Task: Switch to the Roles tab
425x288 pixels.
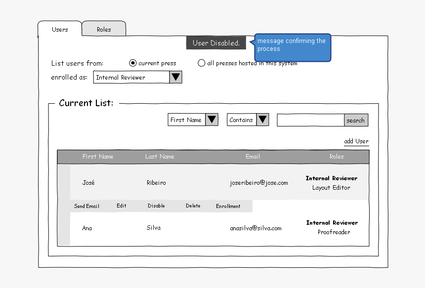Action: tap(103, 29)
